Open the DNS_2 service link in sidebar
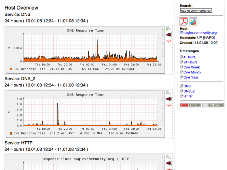This screenshot has width=227, height=170. [x=189, y=91]
